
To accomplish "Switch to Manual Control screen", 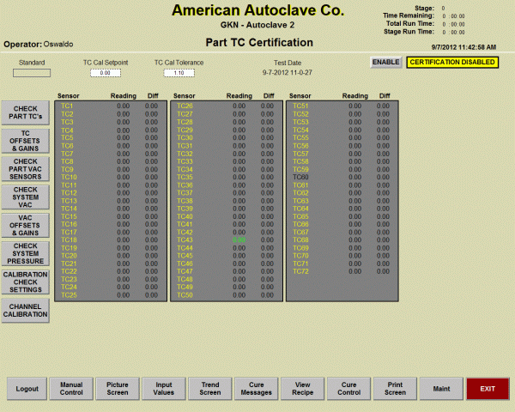I will [71, 389].
